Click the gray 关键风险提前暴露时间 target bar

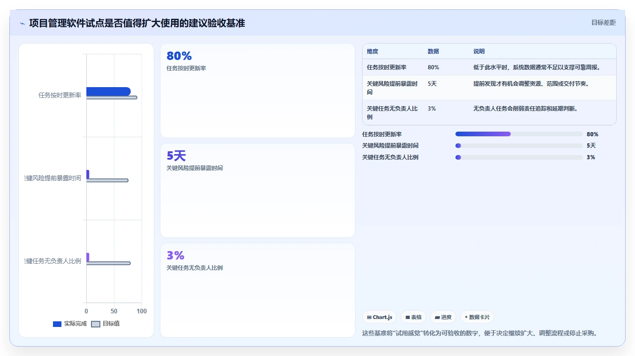pyautogui.click(x=107, y=180)
